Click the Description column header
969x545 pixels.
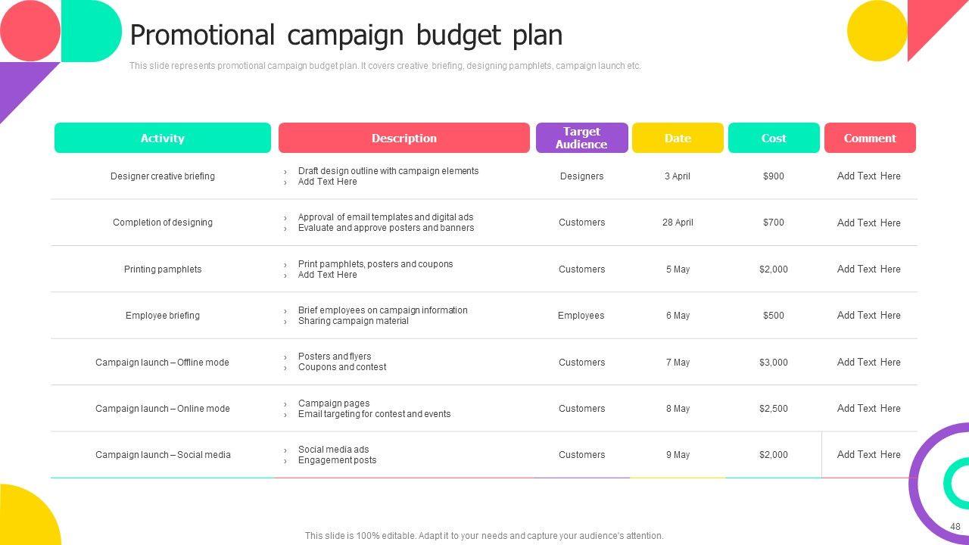403,138
